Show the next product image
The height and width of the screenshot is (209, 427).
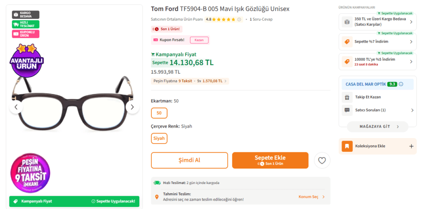[132, 107]
